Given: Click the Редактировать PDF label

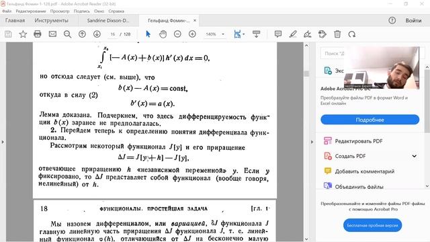Looking at the screenshot, I should [359, 141].
